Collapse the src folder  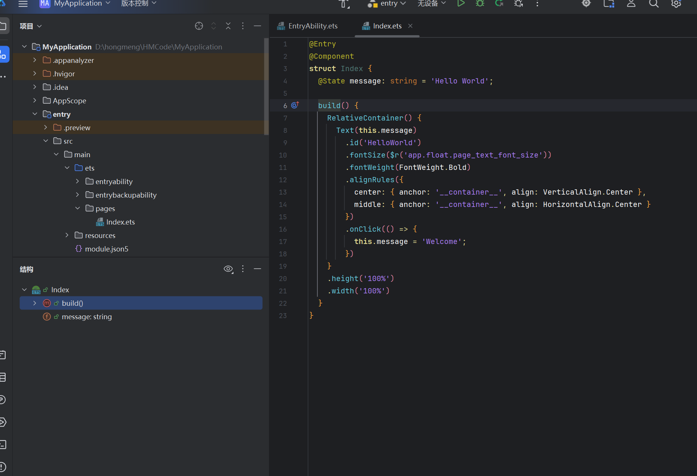(45, 141)
